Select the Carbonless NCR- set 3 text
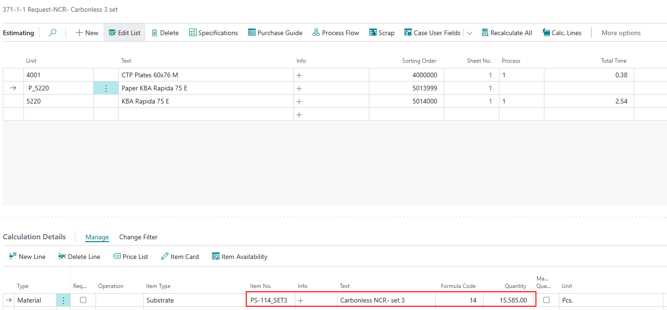The height and width of the screenshot is (310, 667). point(373,300)
